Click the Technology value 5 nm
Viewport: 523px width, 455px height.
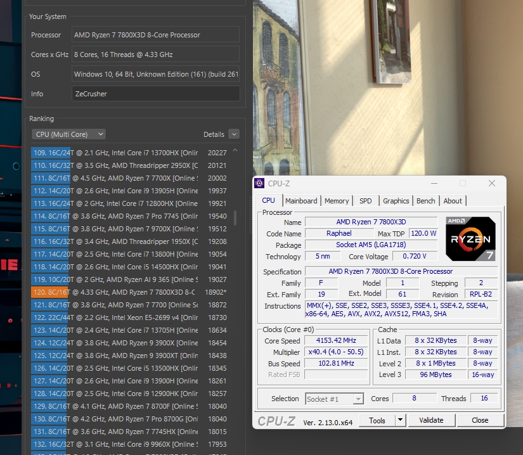click(323, 256)
